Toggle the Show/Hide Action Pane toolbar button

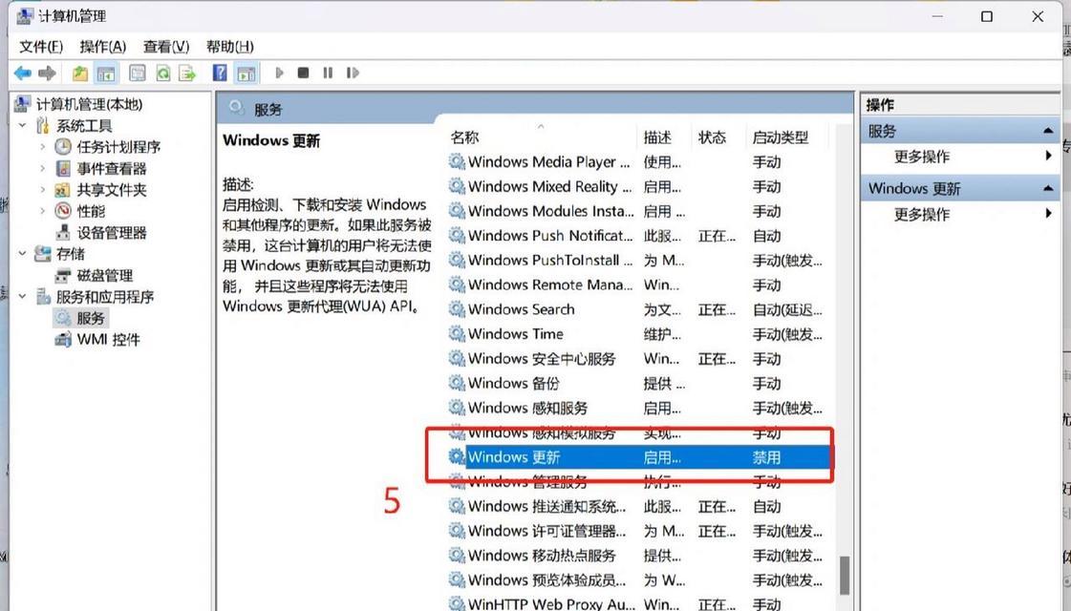coord(246,74)
